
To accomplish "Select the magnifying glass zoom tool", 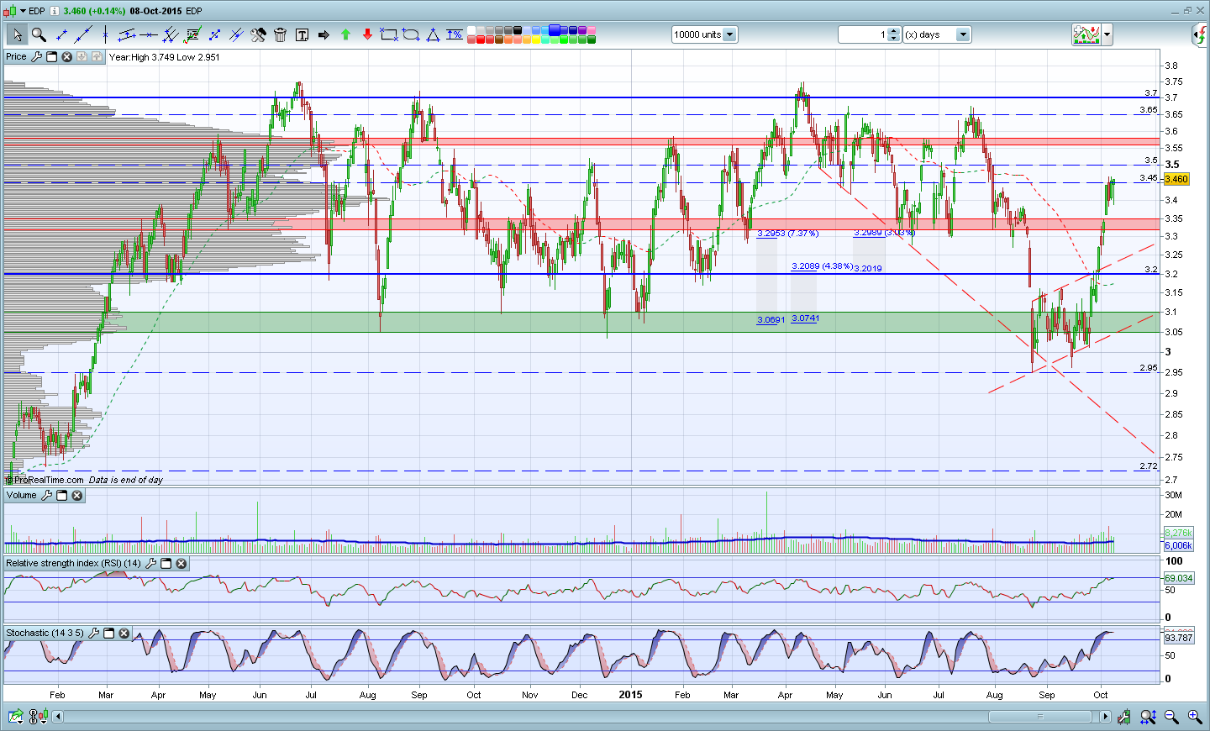I will tap(39, 34).
